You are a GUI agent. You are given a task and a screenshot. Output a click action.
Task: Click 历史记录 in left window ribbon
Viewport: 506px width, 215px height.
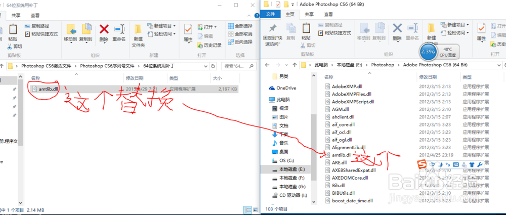(209, 45)
